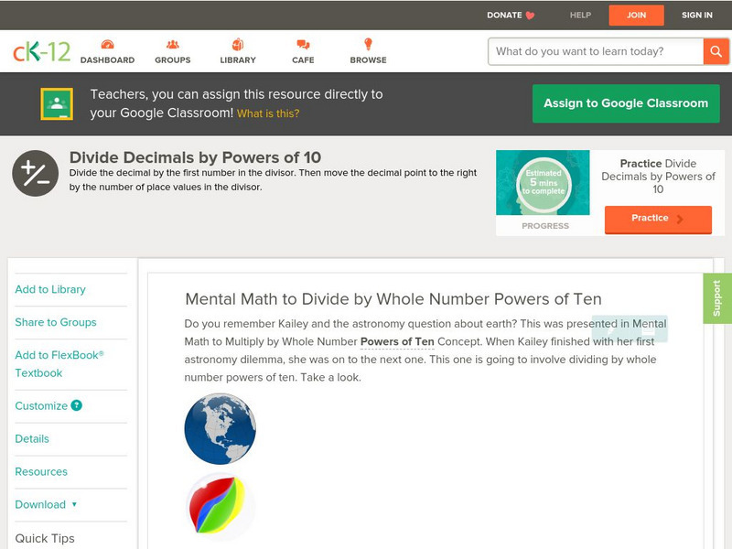
Task: Click the search field 'What do you want to learn today?'
Action: pyautogui.click(x=597, y=51)
